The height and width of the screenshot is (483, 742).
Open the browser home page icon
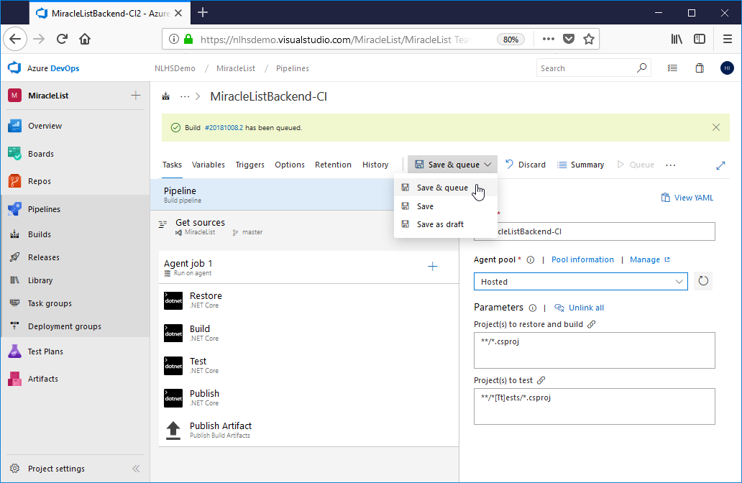click(x=85, y=39)
